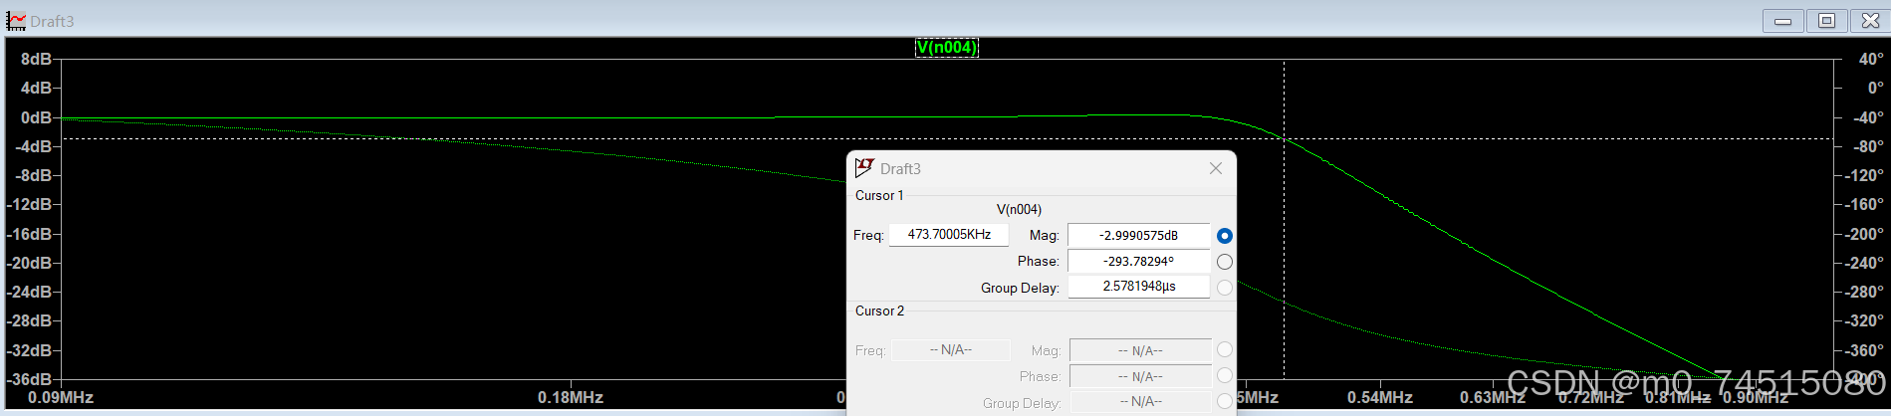
Task: Click the 0dB label on left axis
Action: [x=36, y=117]
